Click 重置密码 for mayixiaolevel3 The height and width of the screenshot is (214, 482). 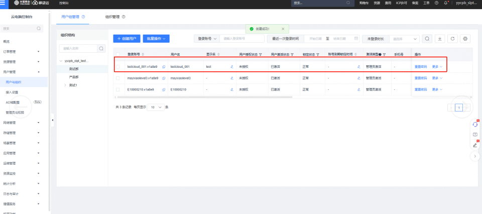(x=421, y=78)
